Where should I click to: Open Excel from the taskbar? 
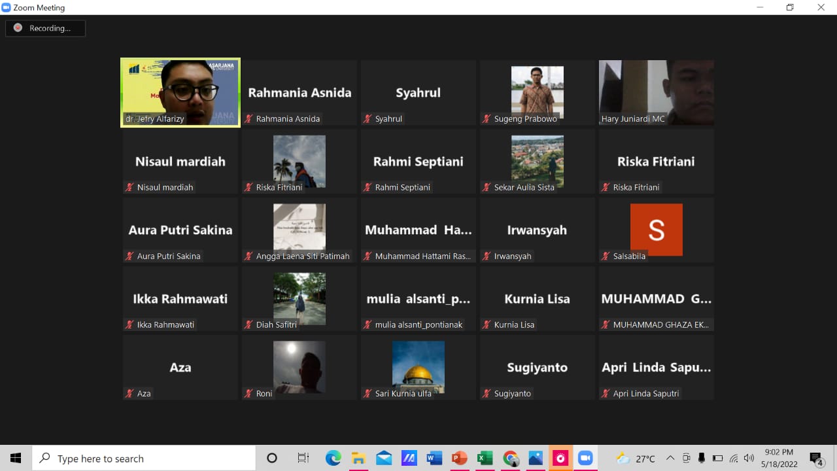(485, 459)
